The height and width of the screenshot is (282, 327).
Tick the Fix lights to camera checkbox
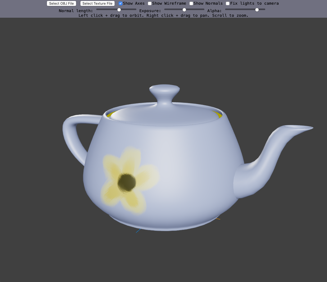click(228, 3)
